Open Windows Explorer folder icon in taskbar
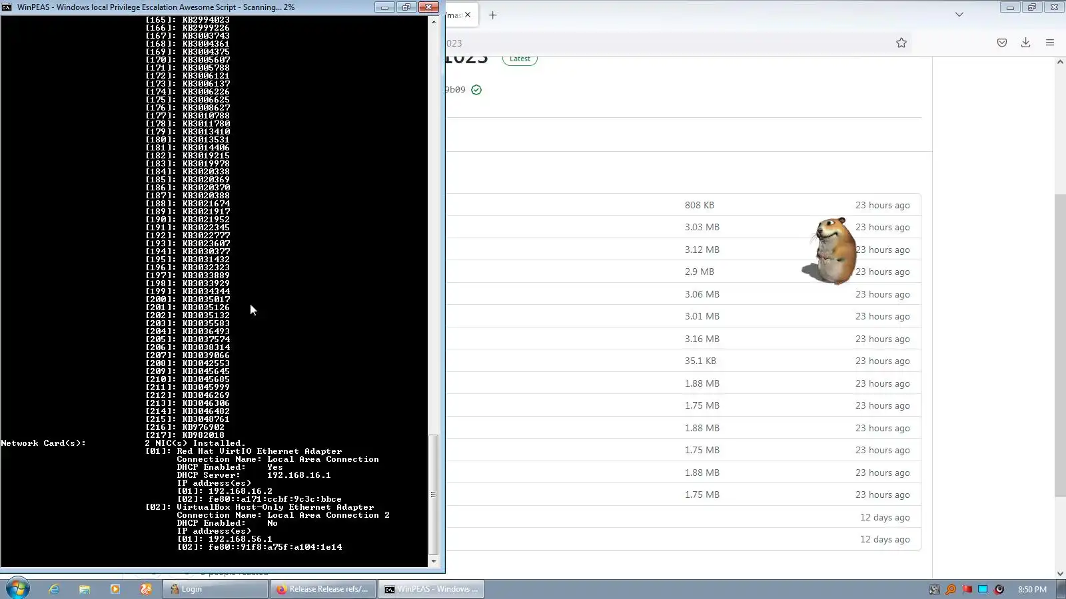The width and height of the screenshot is (1066, 599). tap(85, 589)
